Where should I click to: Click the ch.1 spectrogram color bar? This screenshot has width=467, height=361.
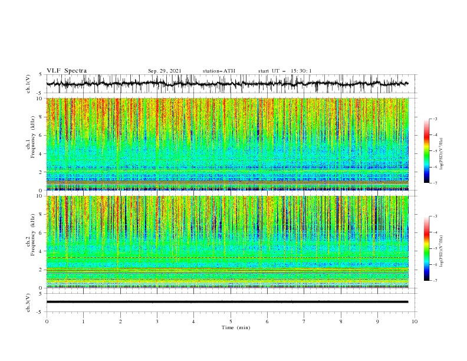tap(426, 151)
